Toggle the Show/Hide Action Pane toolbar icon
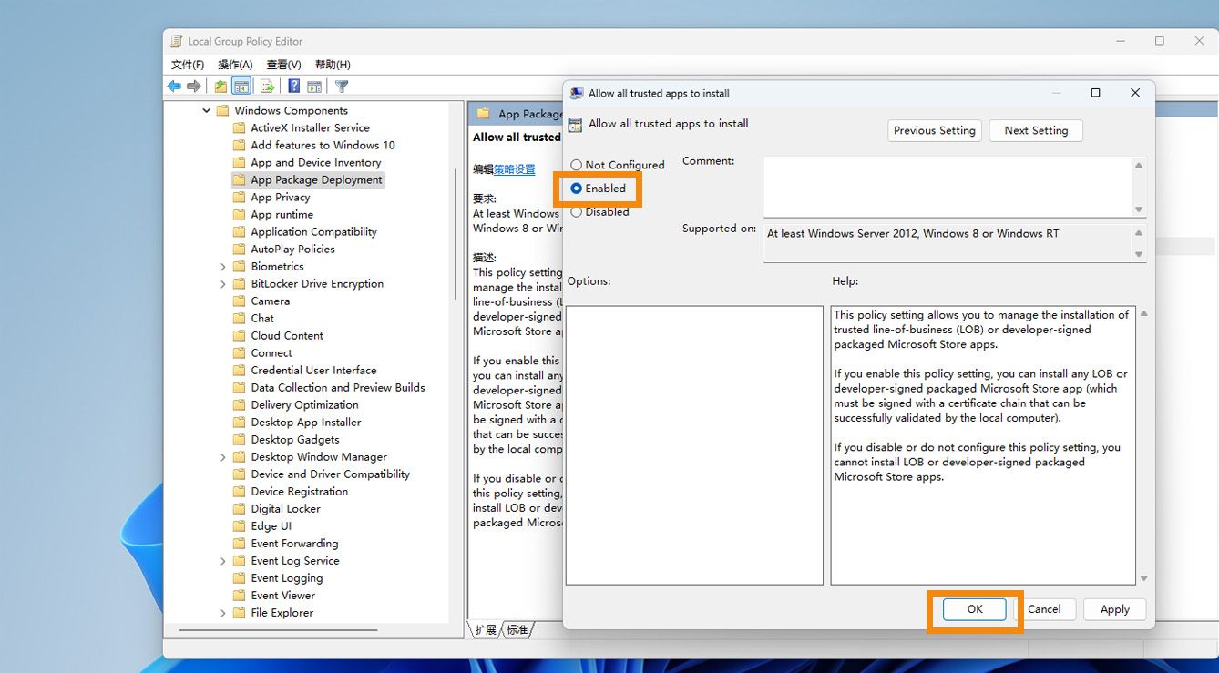 [314, 87]
